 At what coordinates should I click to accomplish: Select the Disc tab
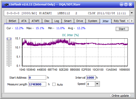click(x=47, y=21)
